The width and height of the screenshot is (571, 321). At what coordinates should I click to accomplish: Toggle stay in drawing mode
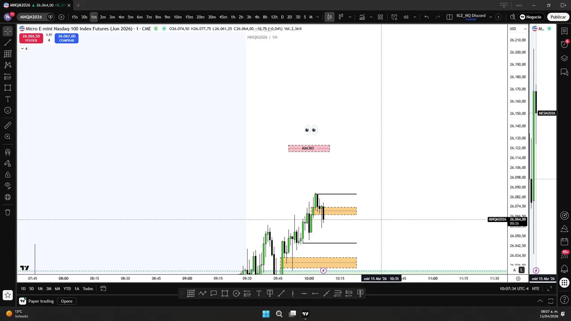tap(8, 163)
